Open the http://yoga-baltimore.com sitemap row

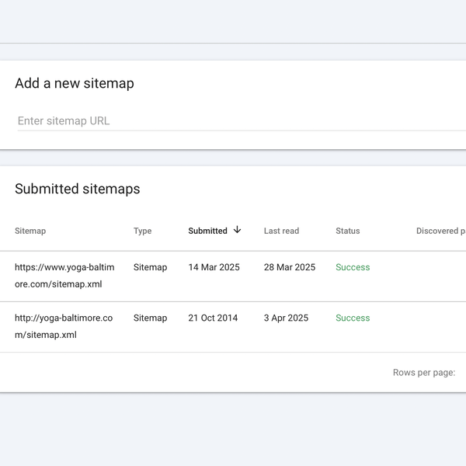[64, 326]
